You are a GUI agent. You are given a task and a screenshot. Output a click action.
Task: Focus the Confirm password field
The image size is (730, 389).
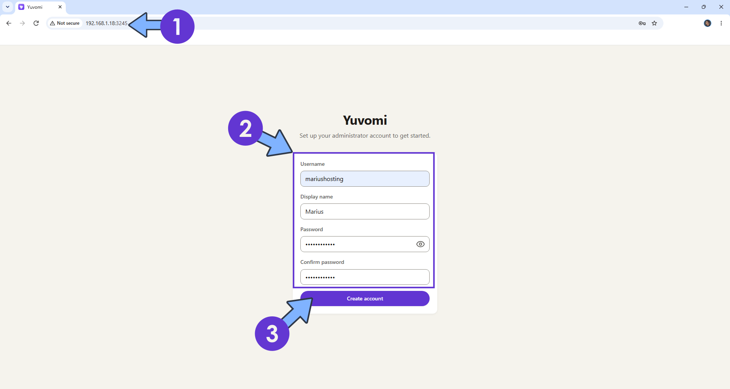(x=365, y=277)
